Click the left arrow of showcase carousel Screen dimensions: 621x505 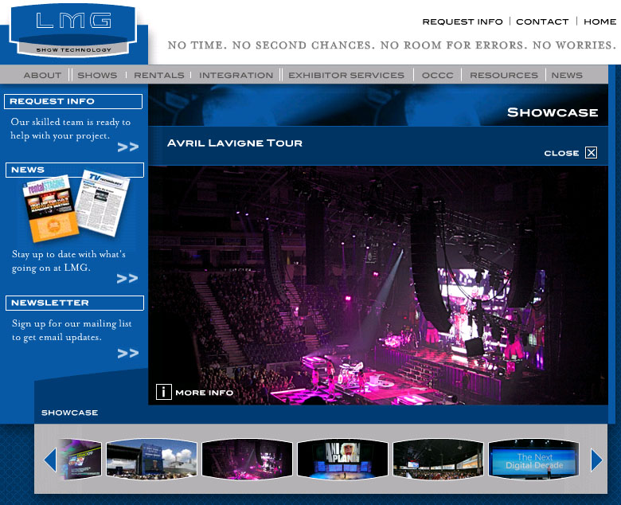coord(50,460)
